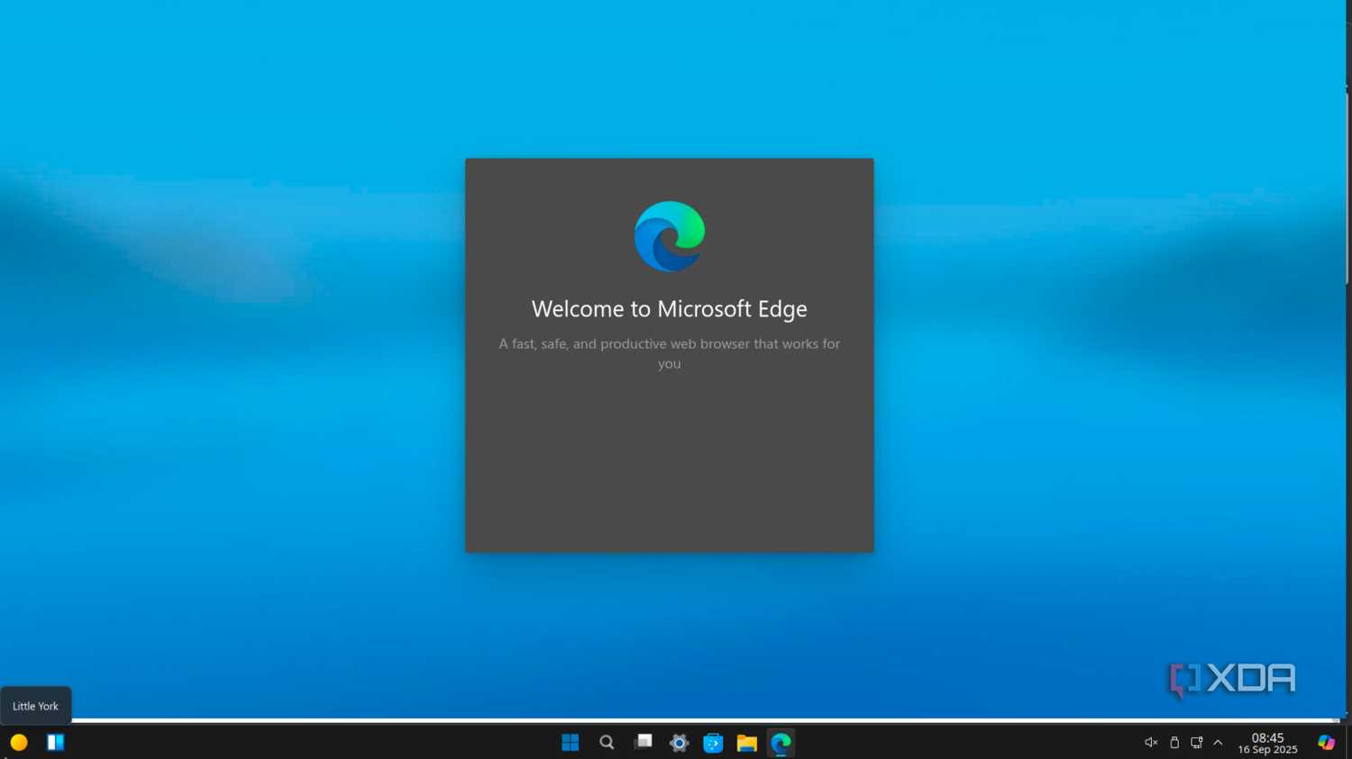The height and width of the screenshot is (759, 1352).
Task: Open the Windows Start menu
Action: [570, 743]
